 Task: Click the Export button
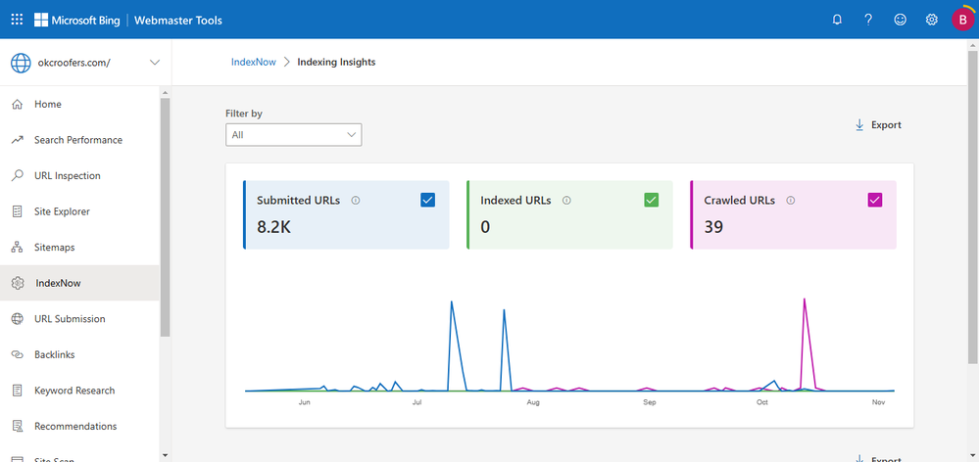pos(878,125)
